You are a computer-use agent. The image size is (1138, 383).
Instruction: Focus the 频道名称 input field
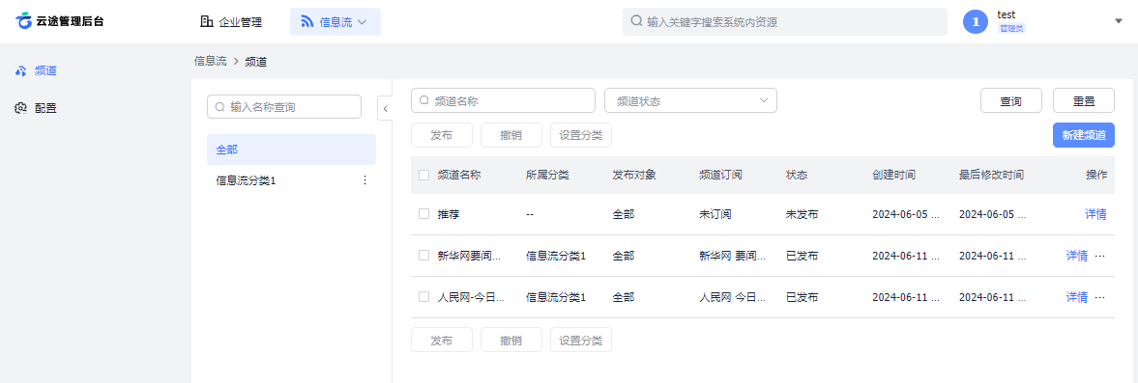coord(503,100)
